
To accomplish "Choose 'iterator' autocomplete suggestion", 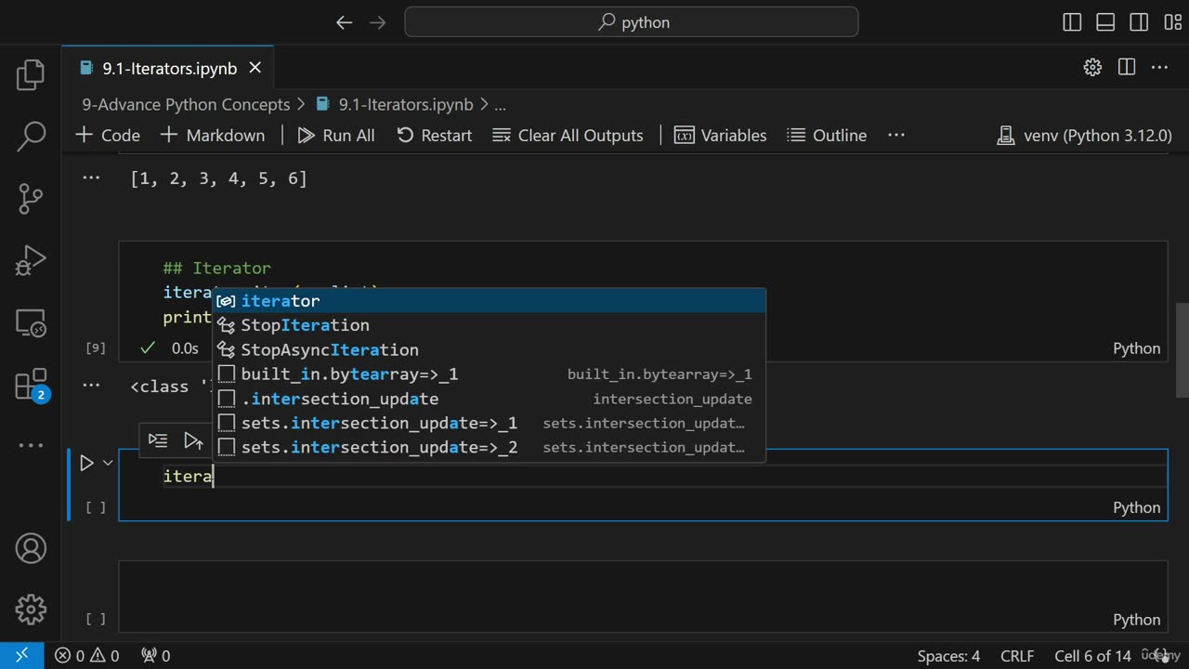I will point(490,301).
